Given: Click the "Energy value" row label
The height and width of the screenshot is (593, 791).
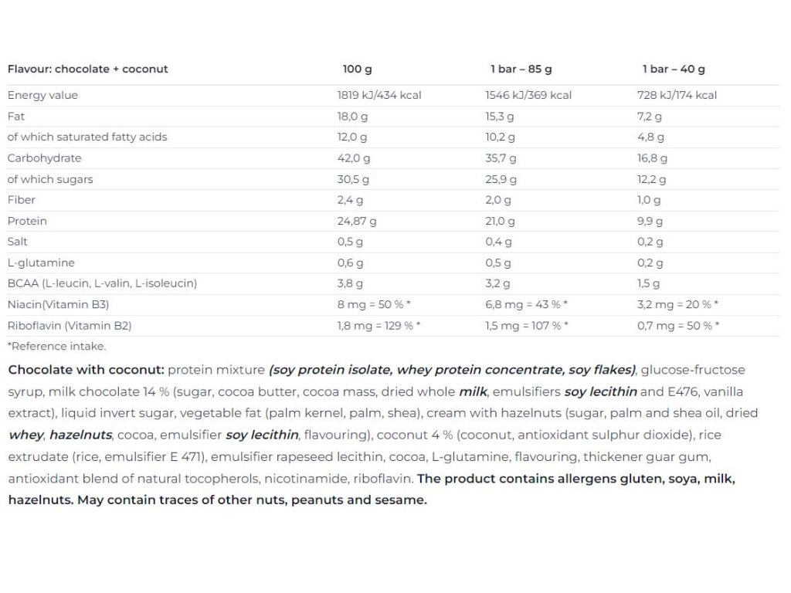Looking at the screenshot, I should click(42, 95).
